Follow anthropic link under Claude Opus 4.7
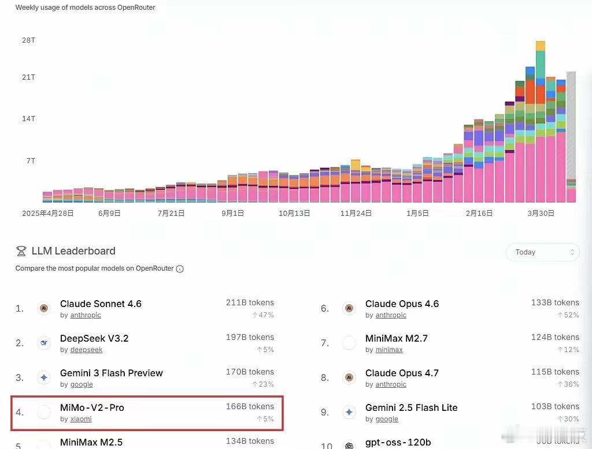Screen dimensions: 592x449 (x=391, y=384)
